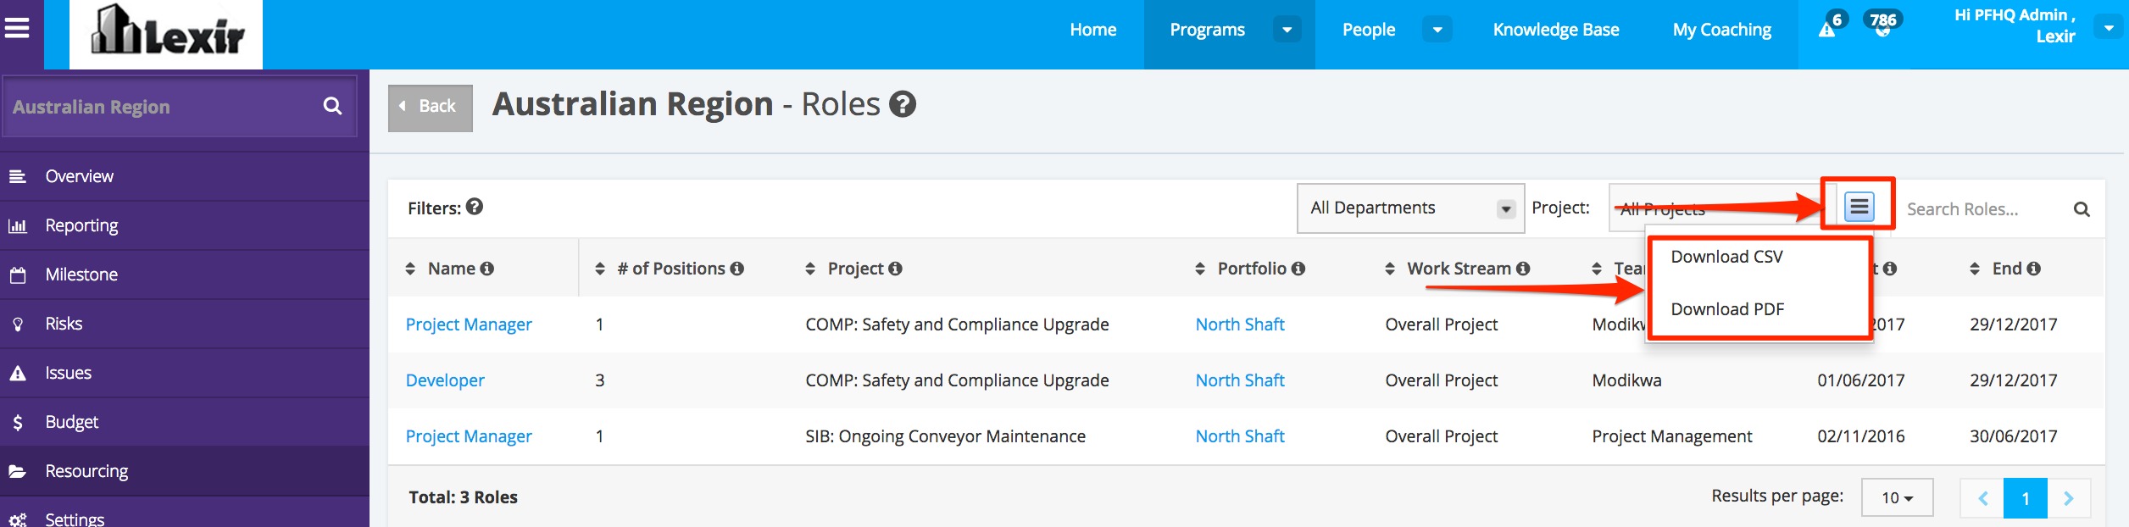Sort the table by Name column
This screenshot has width=2129, height=527.
tap(410, 269)
